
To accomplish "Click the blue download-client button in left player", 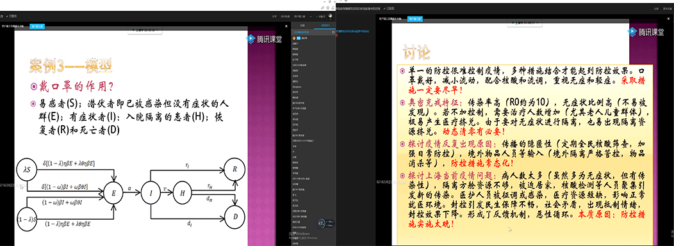I will click(37, 26).
